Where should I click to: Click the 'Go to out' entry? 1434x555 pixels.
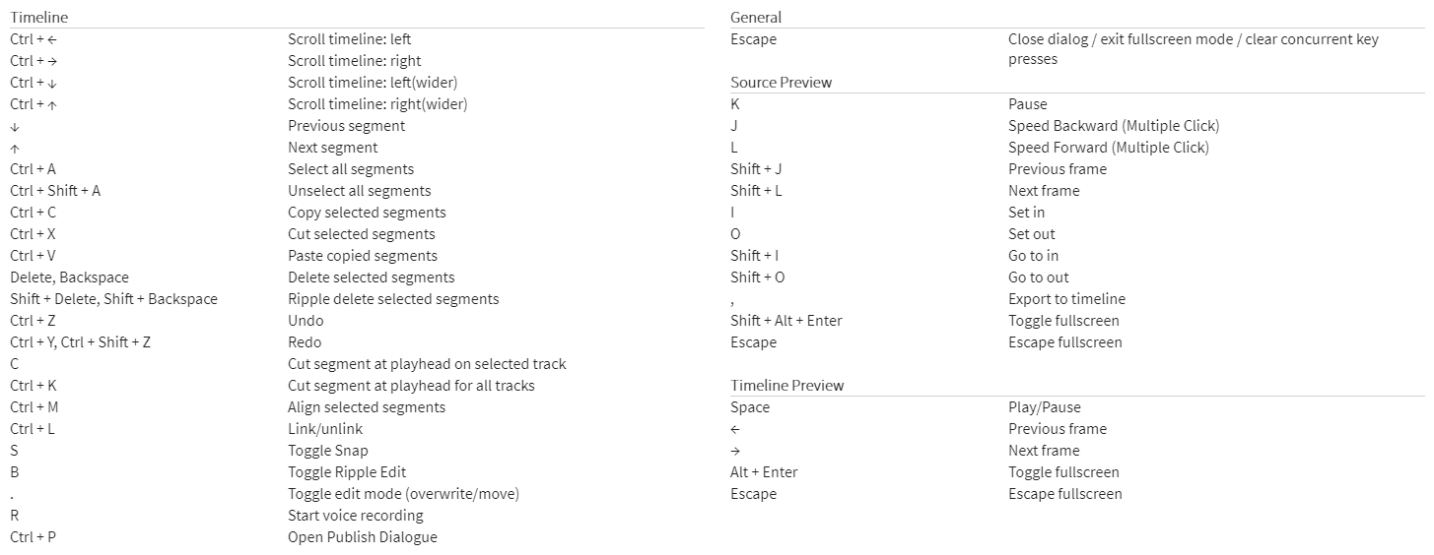click(1039, 277)
